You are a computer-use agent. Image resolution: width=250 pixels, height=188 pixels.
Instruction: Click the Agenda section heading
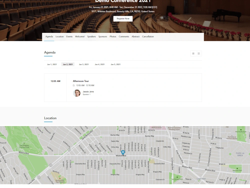[x=50, y=52]
